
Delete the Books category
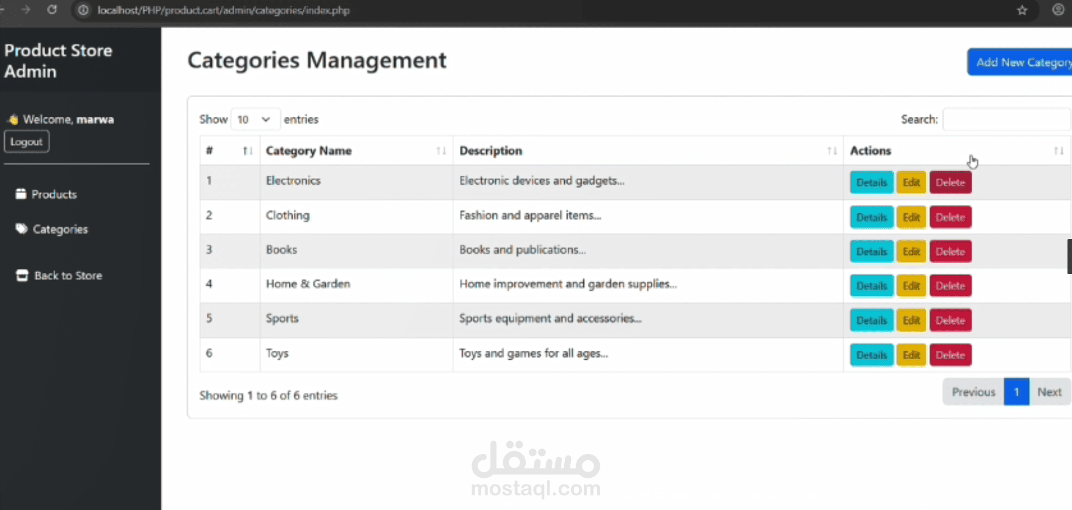(x=950, y=251)
